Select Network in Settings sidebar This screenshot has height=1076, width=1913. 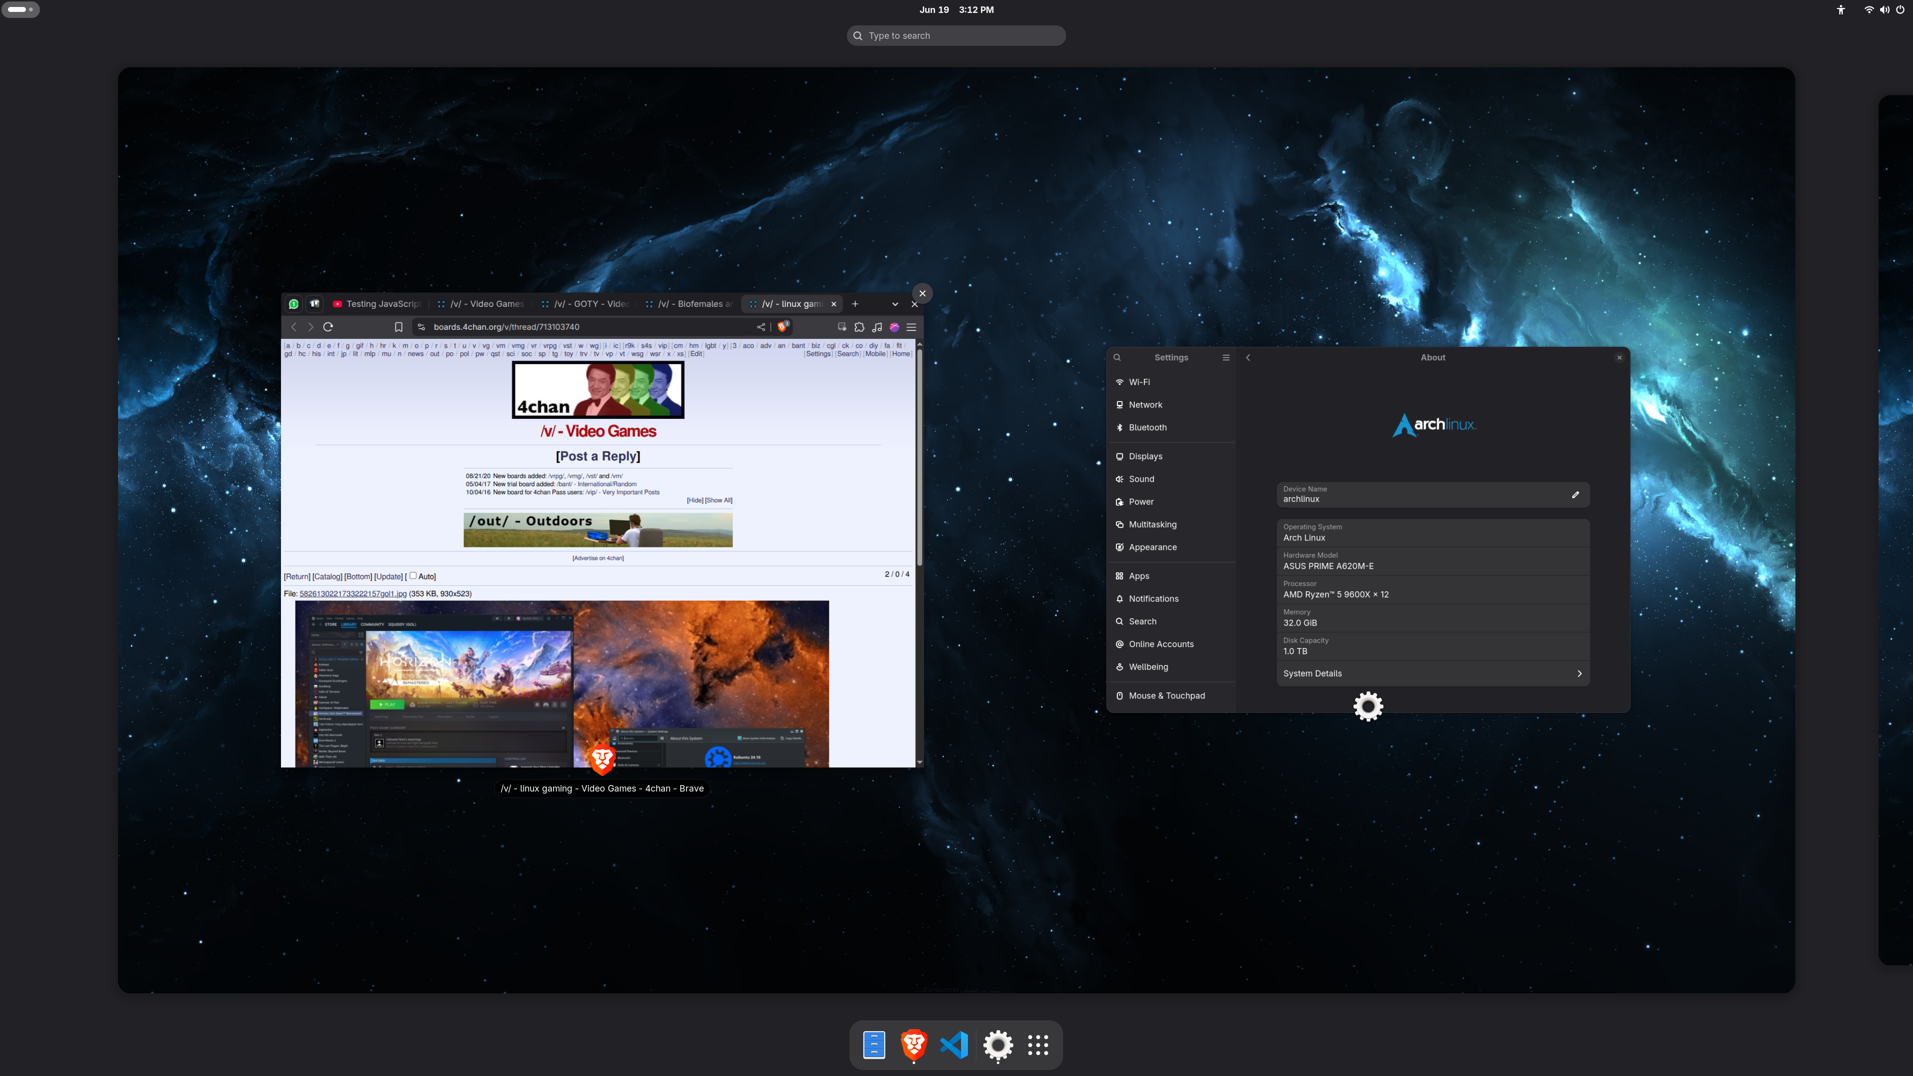(1172, 404)
